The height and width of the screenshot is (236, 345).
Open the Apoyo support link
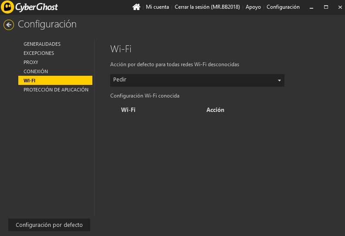tap(253, 7)
